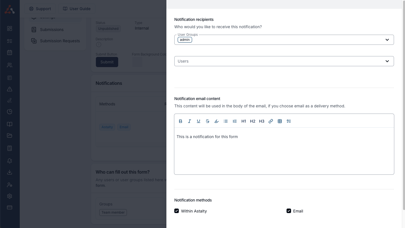
Task: Insert a link in the email content
Action: pyautogui.click(x=271, y=121)
